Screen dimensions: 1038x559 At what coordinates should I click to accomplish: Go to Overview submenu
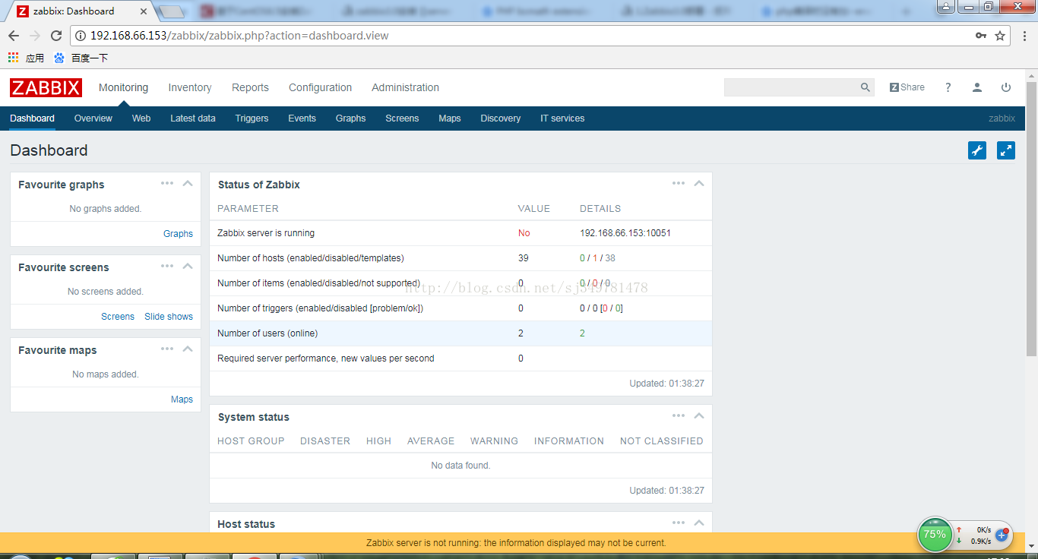click(x=93, y=118)
